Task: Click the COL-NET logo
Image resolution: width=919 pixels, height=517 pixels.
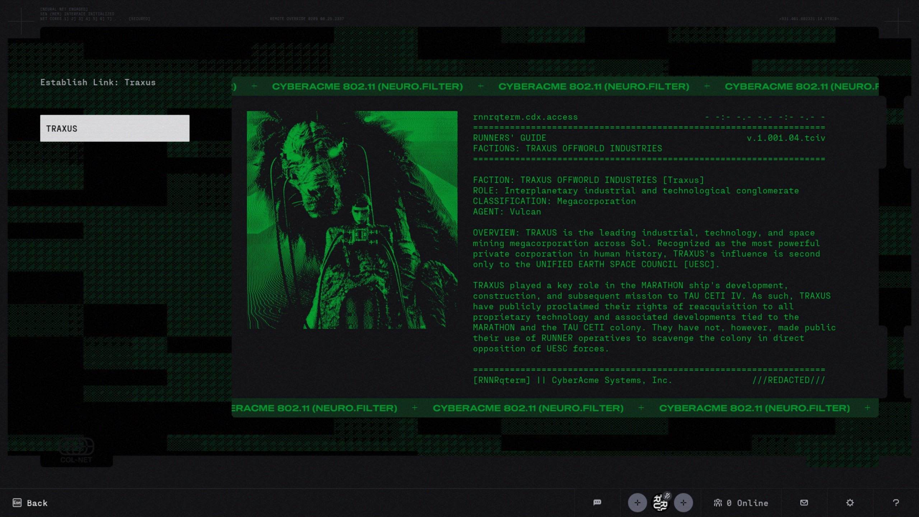Action: coord(76,451)
